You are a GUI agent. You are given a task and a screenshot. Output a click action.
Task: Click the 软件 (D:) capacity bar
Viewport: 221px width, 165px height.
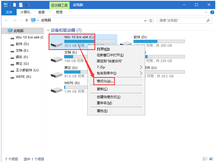[x=159, y=41]
